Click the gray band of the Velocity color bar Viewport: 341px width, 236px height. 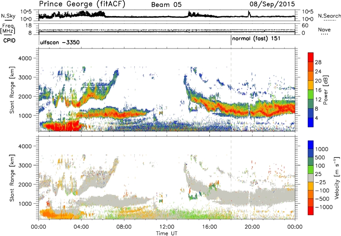click(311, 178)
